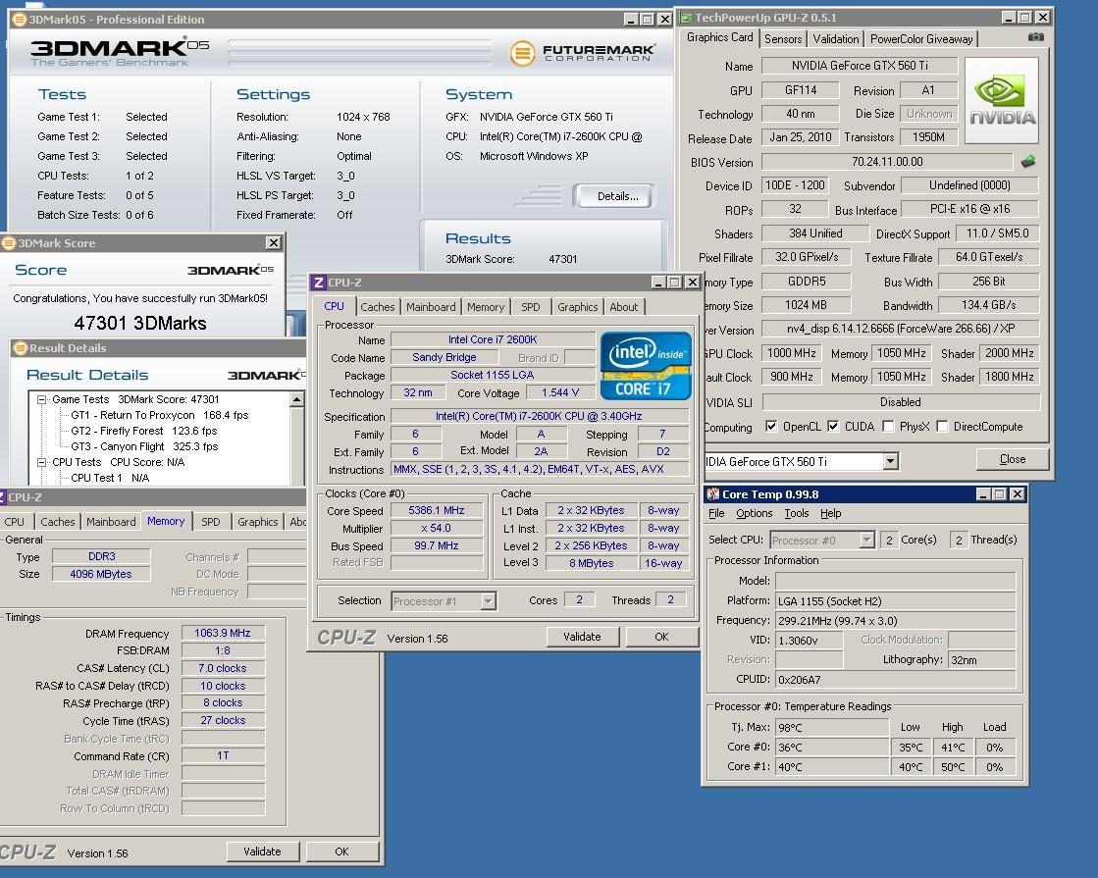1098x878 pixels.
Task: Click OK in the back CPU-Z window
Action: [x=341, y=852]
